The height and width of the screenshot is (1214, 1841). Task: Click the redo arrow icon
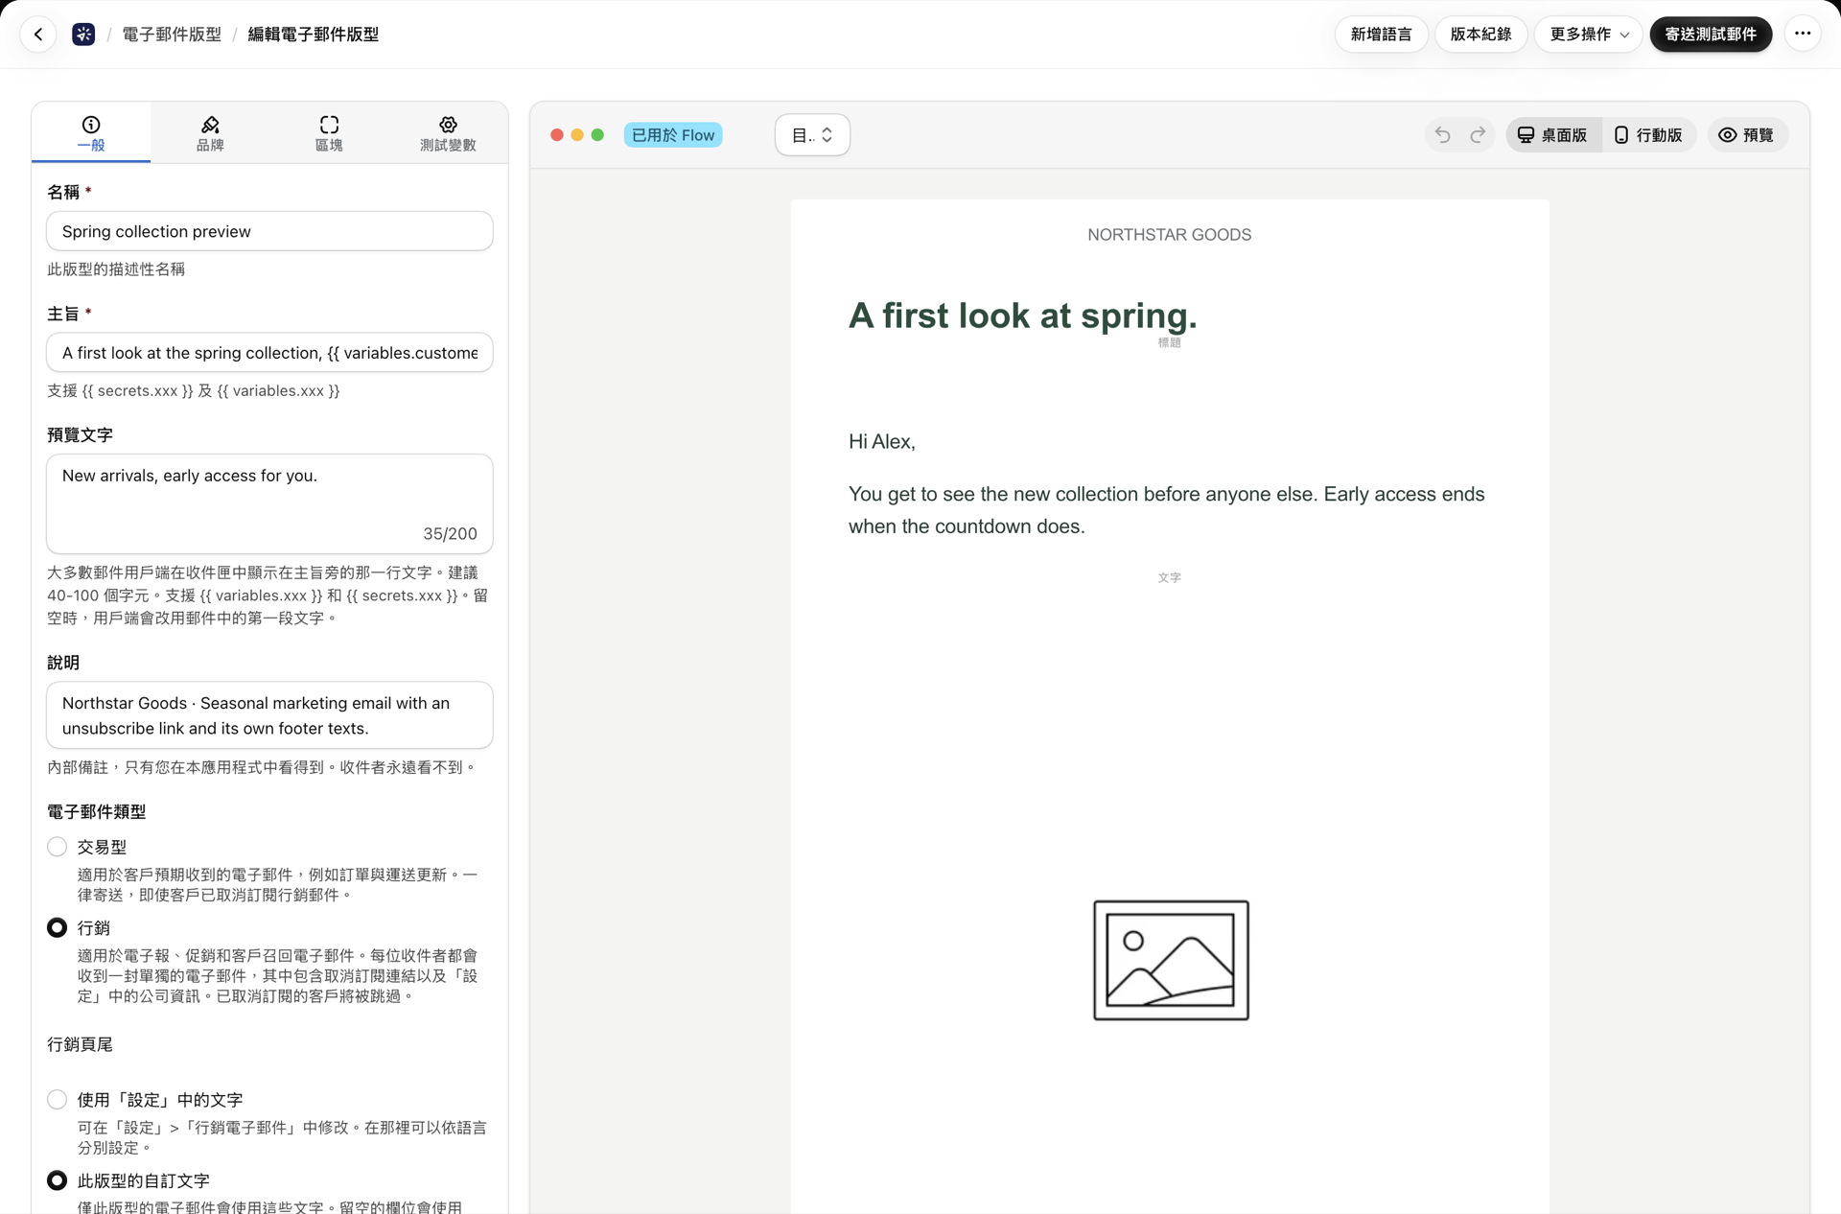tap(1478, 135)
